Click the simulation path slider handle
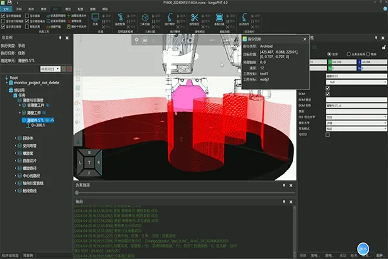The height and width of the screenshot is (259, 388). pos(77,192)
